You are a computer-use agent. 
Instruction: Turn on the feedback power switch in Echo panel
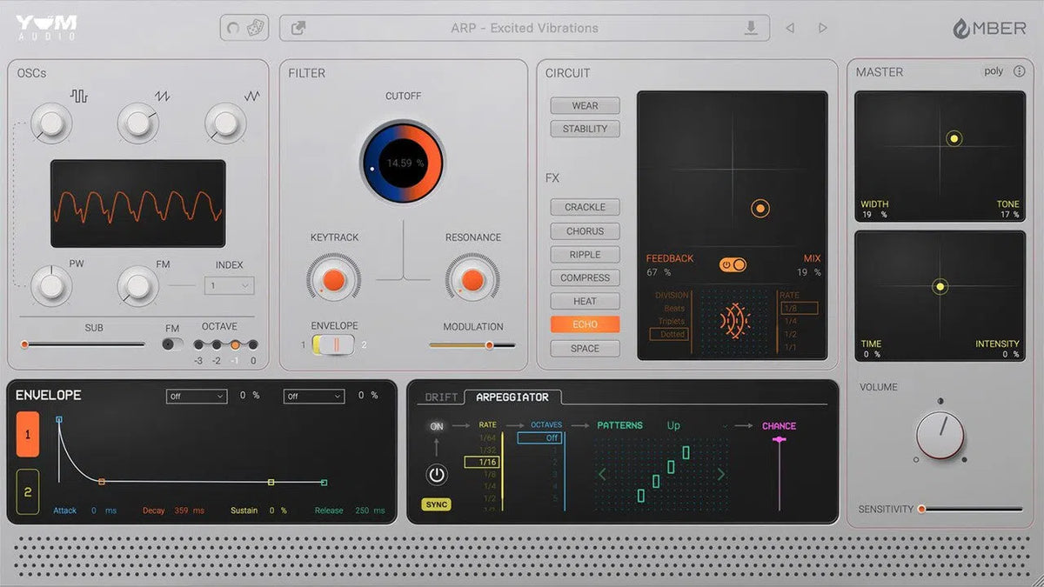click(x=732, y=266)
